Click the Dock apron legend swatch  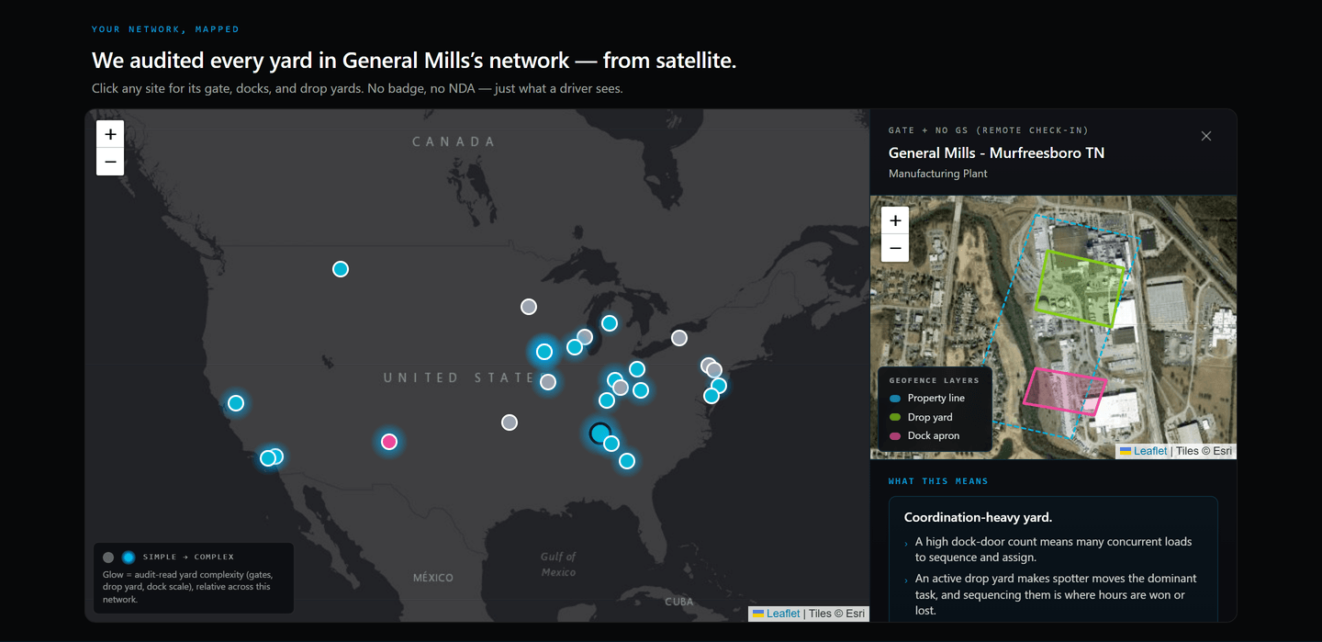point(895,436)
